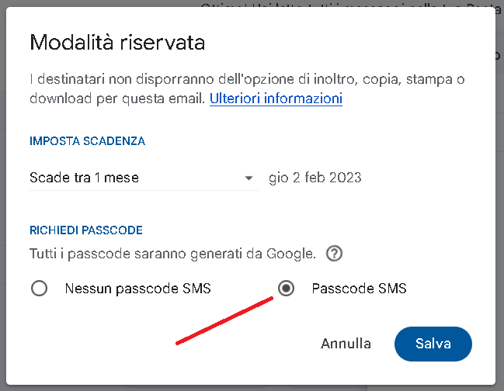Image resolution: width=504 pixels, height=391 pixels.
Task: Click the expiry date gio 2 feb 2023
Action: [x=315, y=178]
